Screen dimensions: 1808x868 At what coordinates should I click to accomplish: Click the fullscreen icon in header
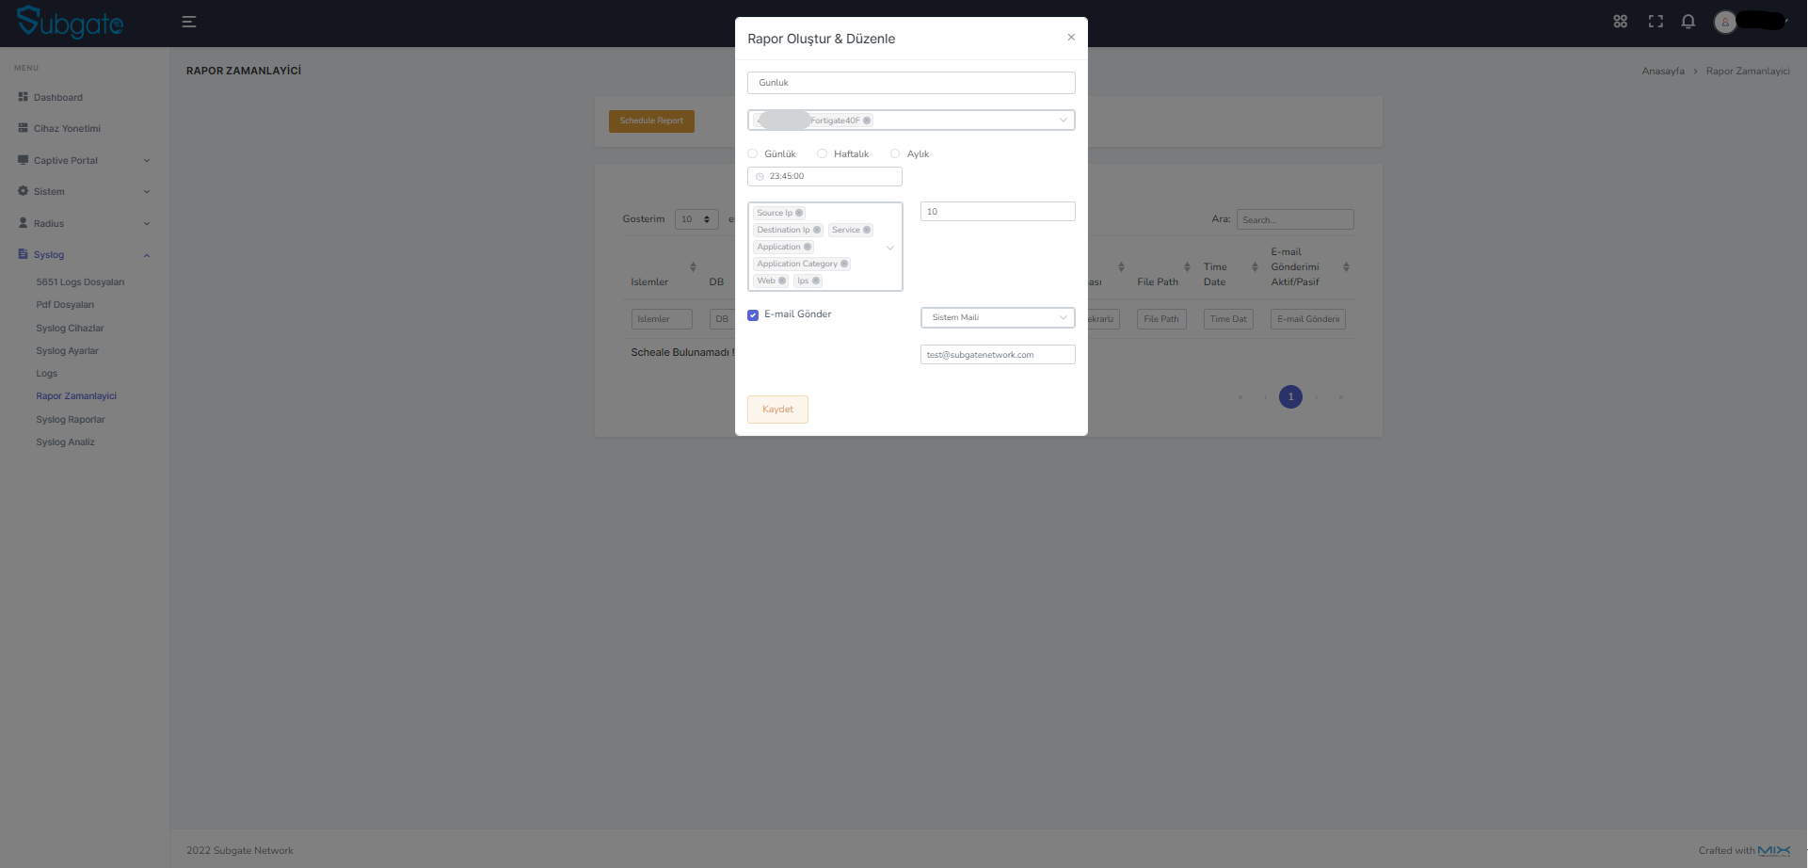click(x=1656, y=21)
